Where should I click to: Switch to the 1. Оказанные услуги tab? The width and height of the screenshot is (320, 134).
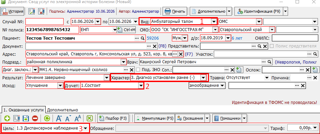pyautogui.click(x=23, y=110)
